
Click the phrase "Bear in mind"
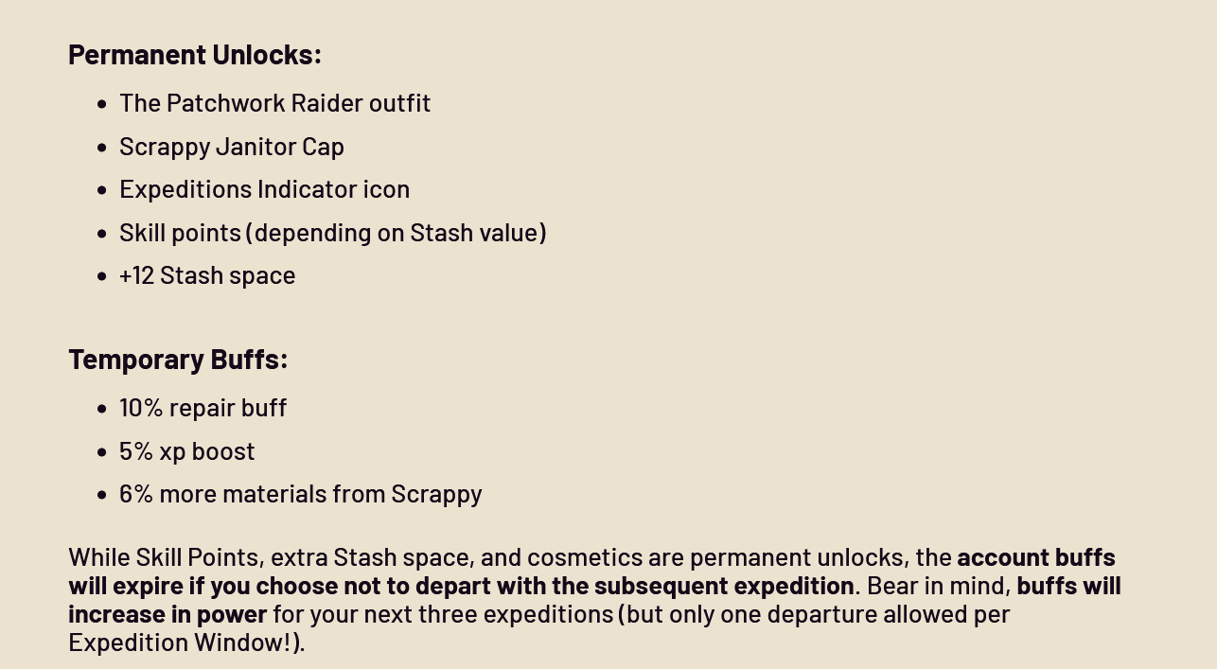(x=938, y=586)
